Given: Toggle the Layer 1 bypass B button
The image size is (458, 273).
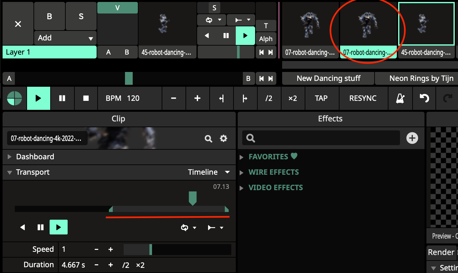Looking at the screenshot, I should 49,16.
